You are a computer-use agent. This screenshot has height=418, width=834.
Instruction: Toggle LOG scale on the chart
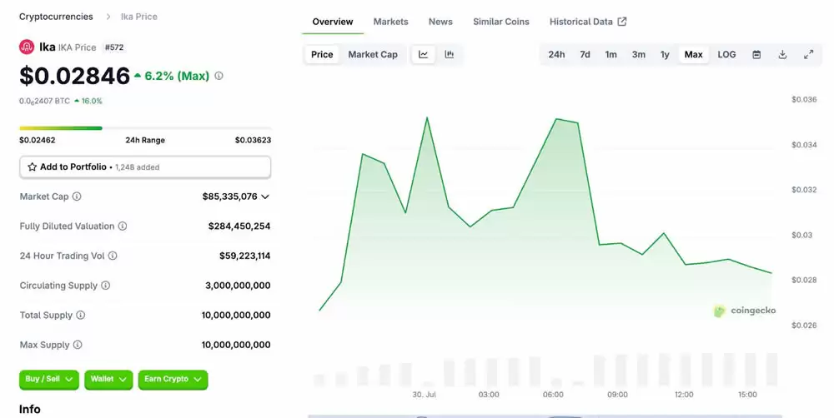tap(726, 55)
